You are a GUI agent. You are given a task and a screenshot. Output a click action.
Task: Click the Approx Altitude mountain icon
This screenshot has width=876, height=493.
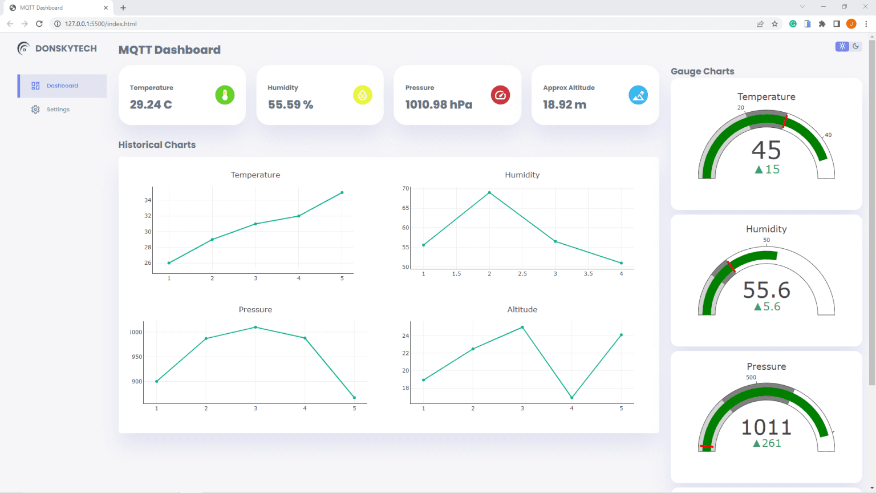[x=638, y=95]
